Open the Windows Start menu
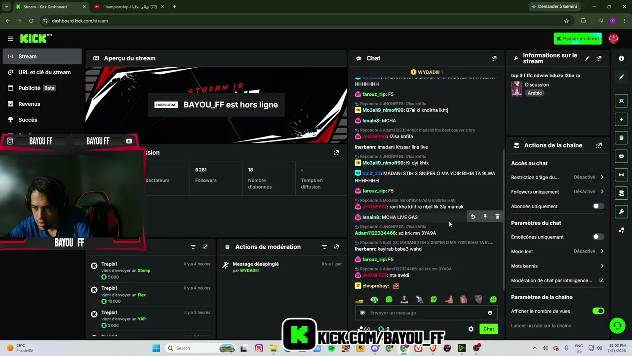The height and width of the screenshot is (356, 632). click(x=156, y=348)
